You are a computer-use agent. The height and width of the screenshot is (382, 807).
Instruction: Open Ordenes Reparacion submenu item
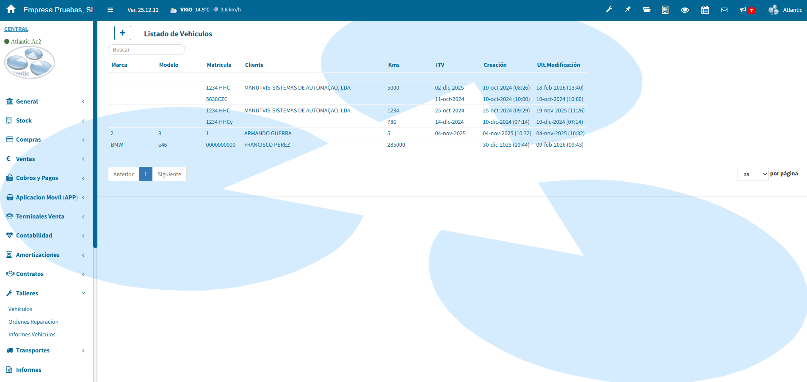pyautogui.click(x=33, y=322)
